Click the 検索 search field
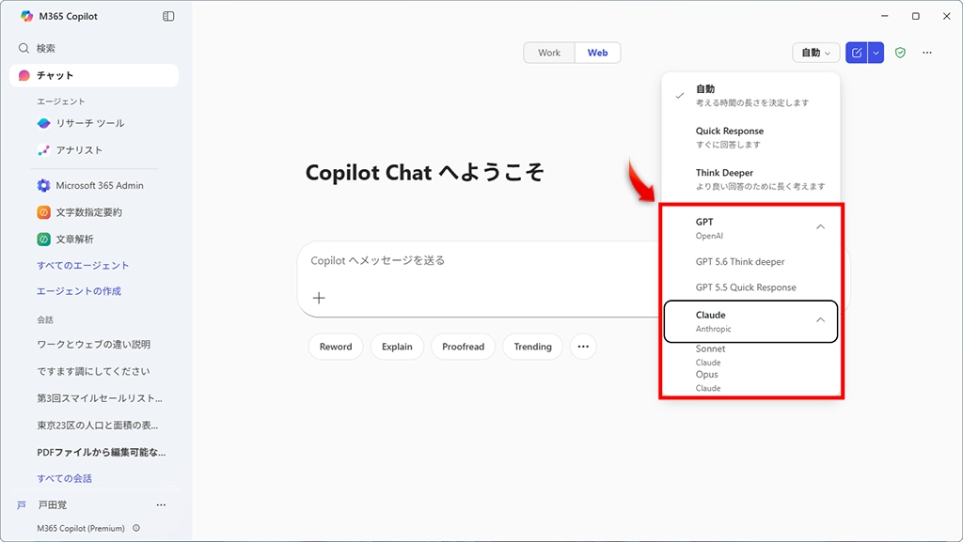 (x=94, y=48)
